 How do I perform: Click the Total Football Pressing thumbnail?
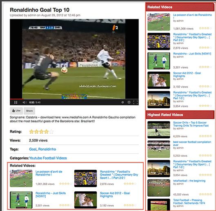click(x=159, y=204)
